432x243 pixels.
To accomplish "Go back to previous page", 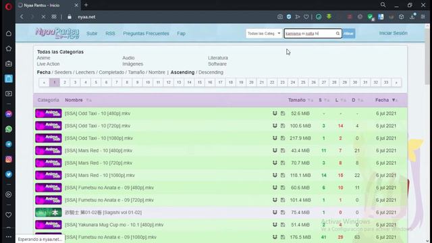I will click(x=22, y=17).
